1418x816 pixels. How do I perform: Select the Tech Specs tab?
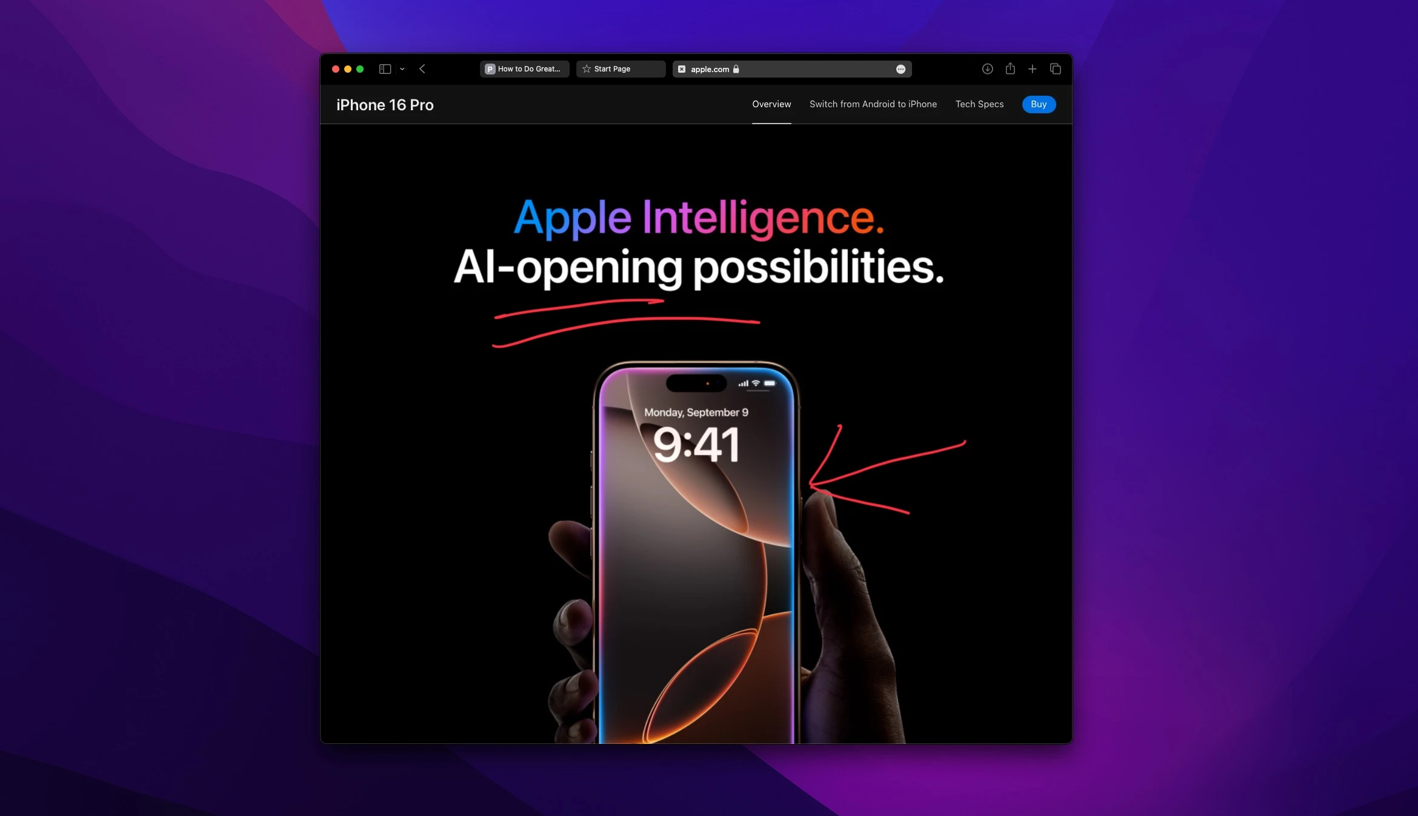tap(979, 104)
